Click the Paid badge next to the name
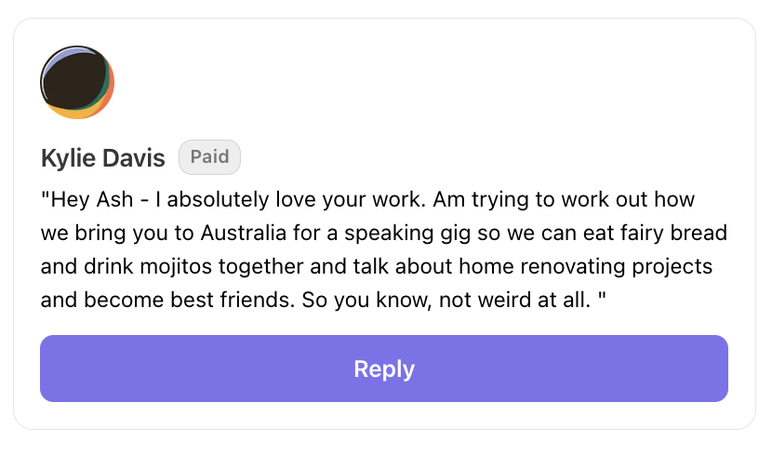The image size is (772, 456). (209, 157)
